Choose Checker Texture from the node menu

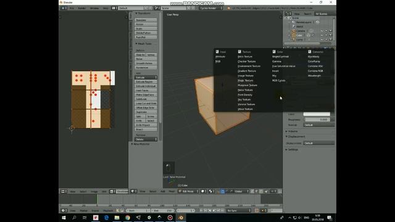pyautogui.click(x=246, y=62)
